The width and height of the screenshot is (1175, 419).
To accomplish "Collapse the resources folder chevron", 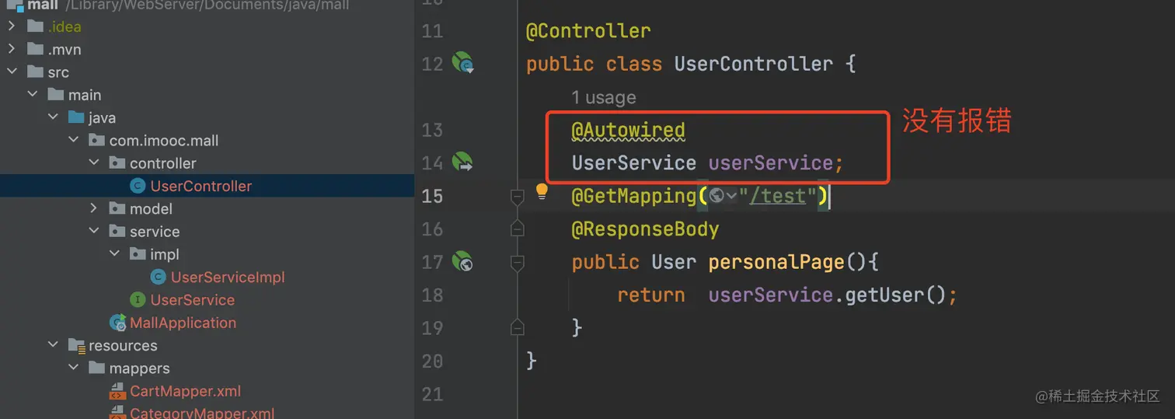I will tap(52, 345).
